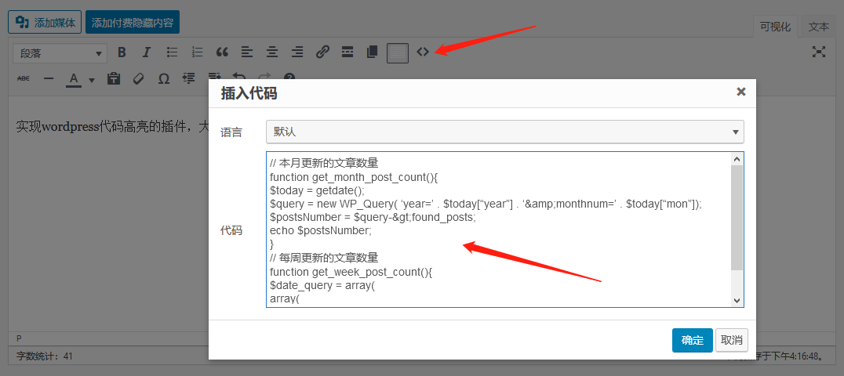
Task: Open the 段落 paragraph format dropdown
Action: (60, 53)
